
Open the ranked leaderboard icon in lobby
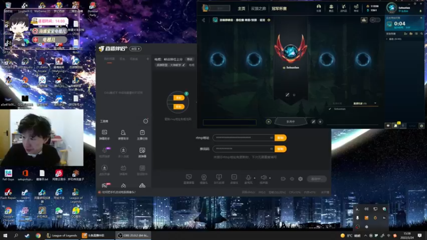pyautogui.click(x=364, y=20)
